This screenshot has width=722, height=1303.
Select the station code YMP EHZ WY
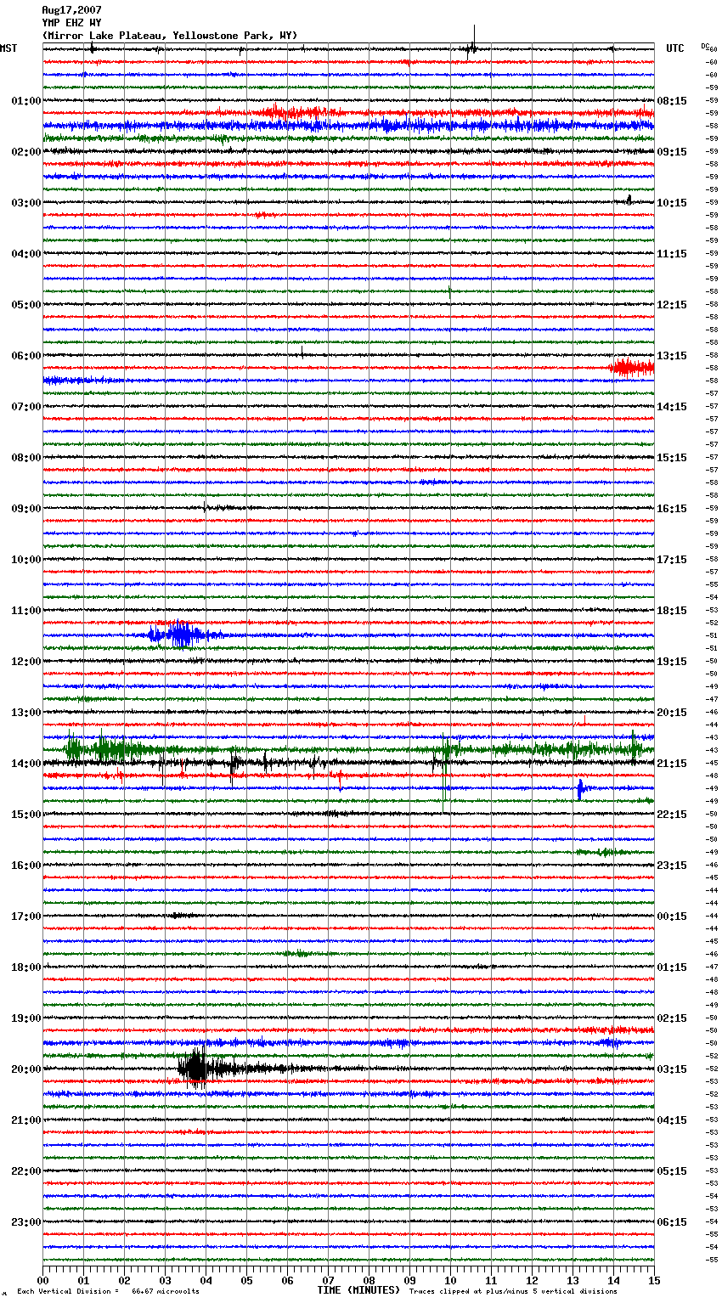(71, 23)
